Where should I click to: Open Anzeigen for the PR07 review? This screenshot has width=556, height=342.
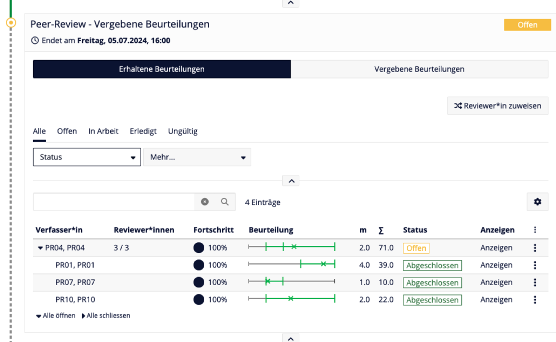496,282
